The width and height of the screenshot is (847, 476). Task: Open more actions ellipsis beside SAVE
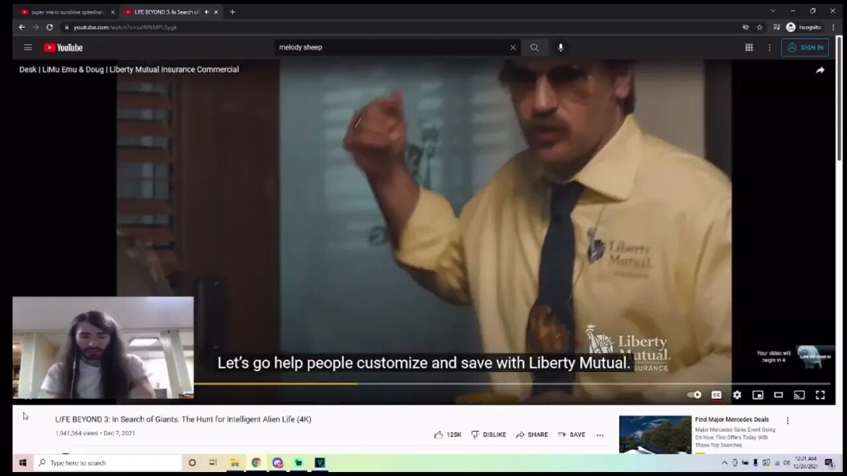[x=600, y=434]
